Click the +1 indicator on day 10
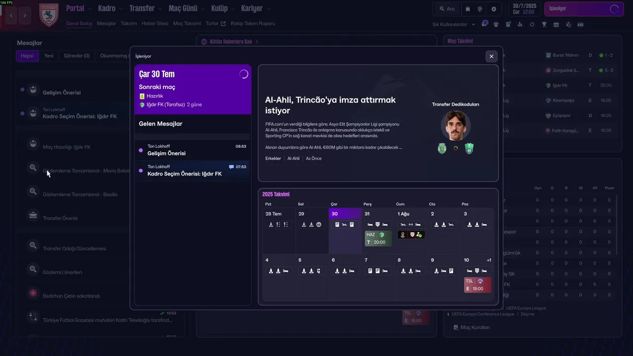 (489, 260)
